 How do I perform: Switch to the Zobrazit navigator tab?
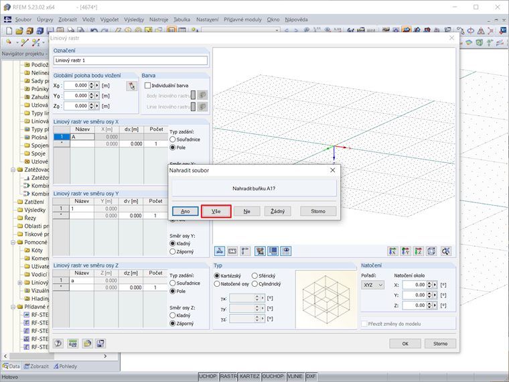click(x=36, y=366)
